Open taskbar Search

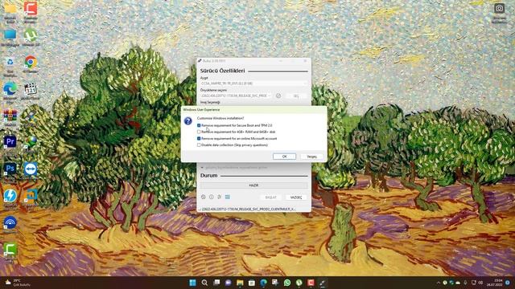(204, 283)
